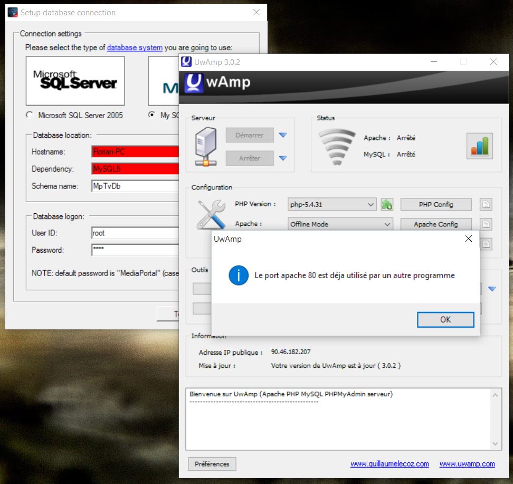Click the Microsoft SQL Server logo

[x=75, y=81]
